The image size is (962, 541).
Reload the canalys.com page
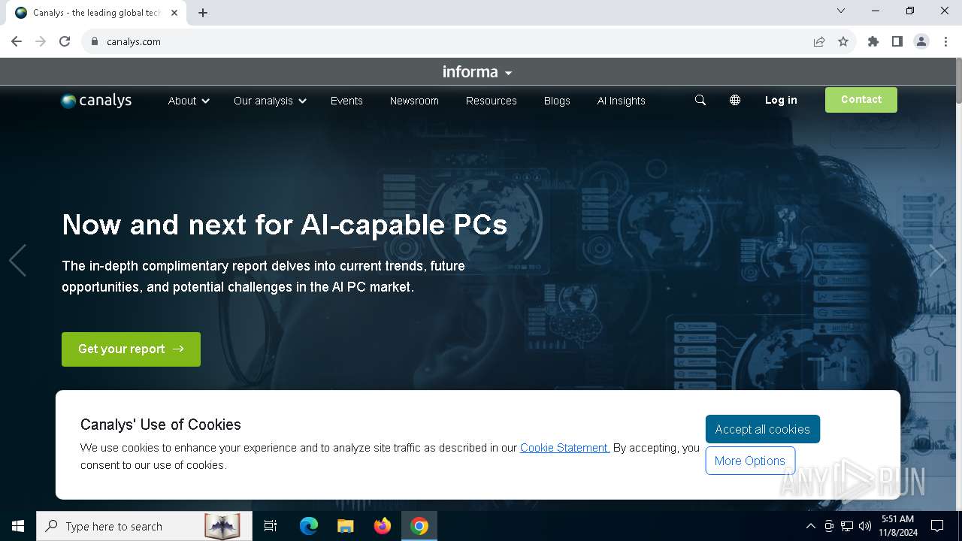[65, 41]
